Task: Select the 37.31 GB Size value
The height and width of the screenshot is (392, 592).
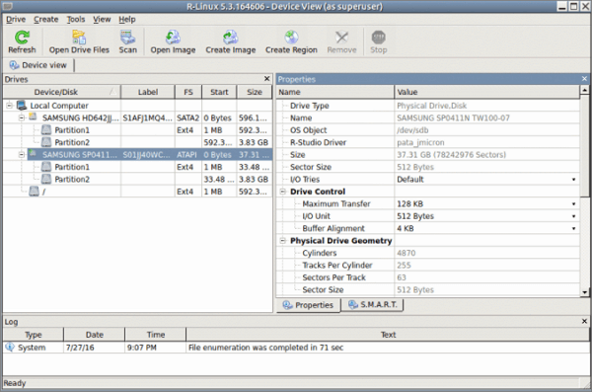Action: [x=451, y=155]
